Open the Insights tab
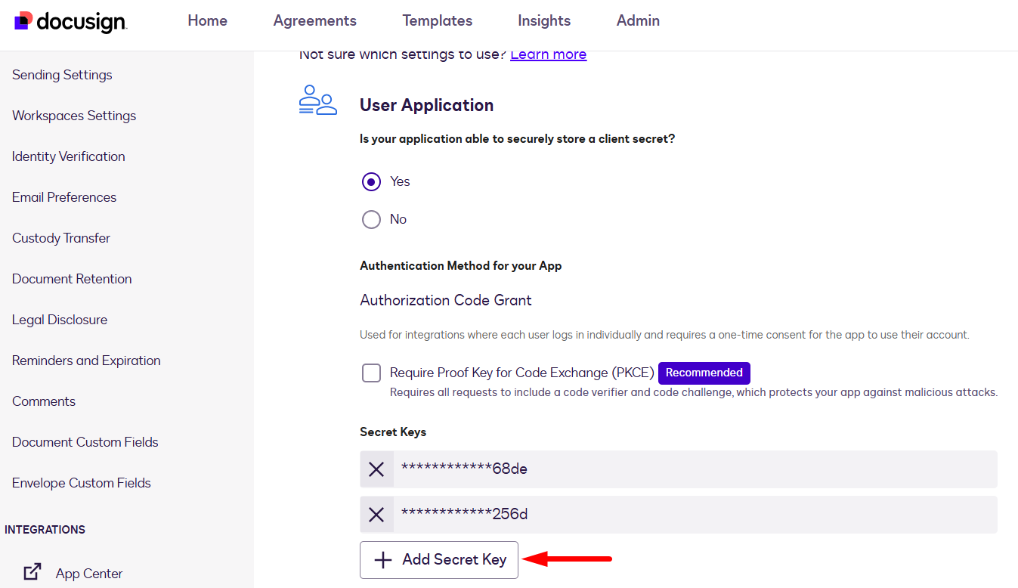The image size is (1018, 588). (544, 21)
